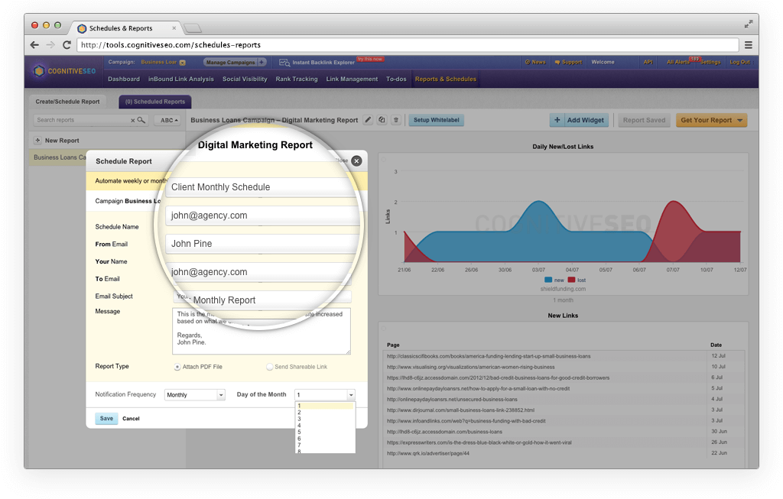
Task: Click the fullscreen arrows icon in browser corner
Action: point(748,24)
